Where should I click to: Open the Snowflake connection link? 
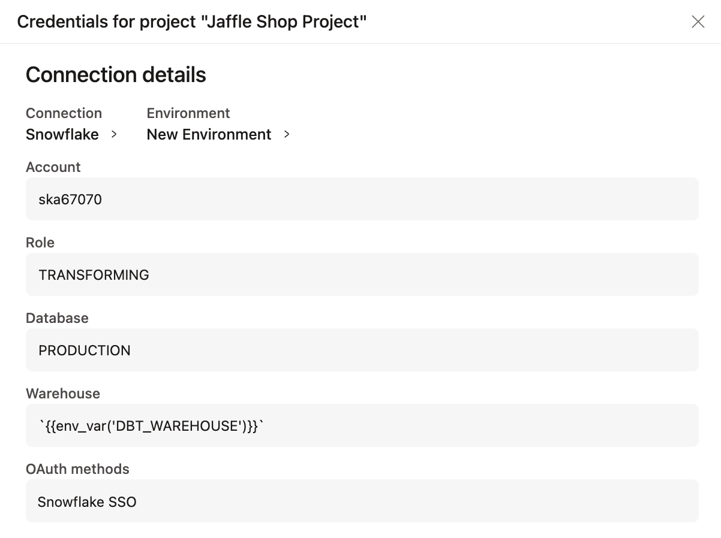62,134
